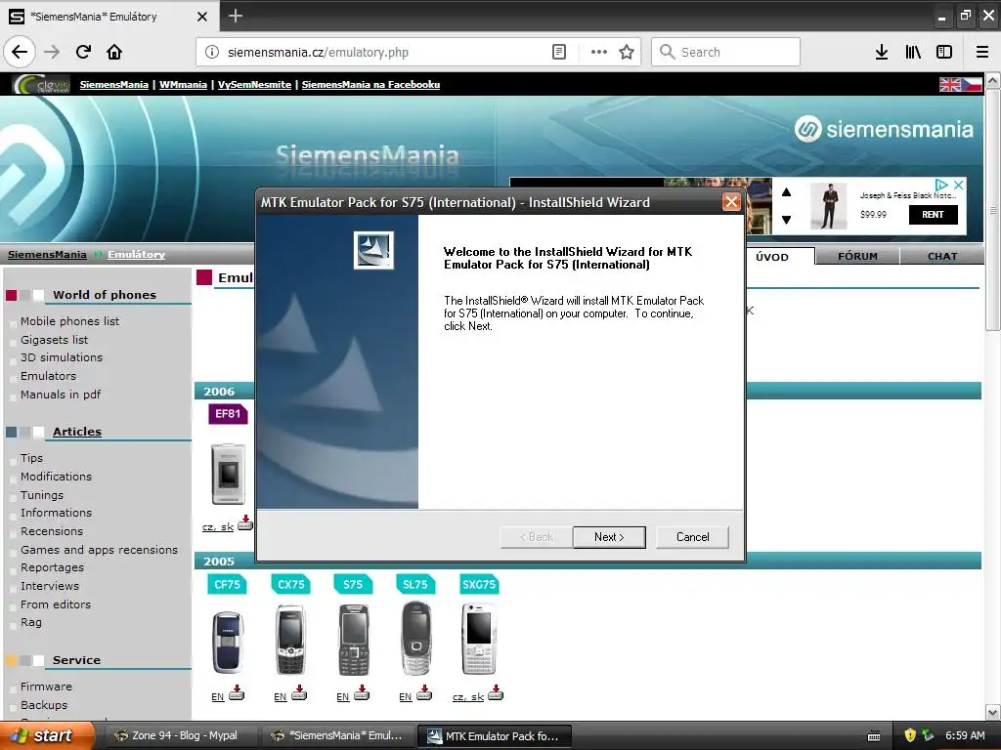This screenshot has height=750, width=1001.
Task: Open Mobile phones list link
Action: pyautogui.click(x=69, y=320)
